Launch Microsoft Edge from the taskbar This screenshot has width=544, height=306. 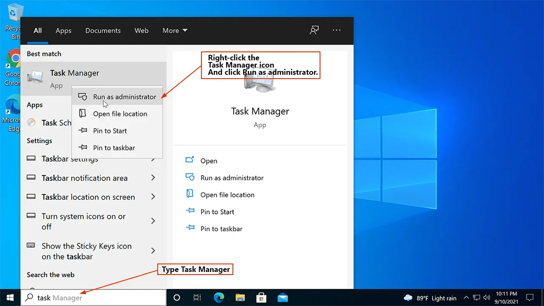pyautogui.click(x=220, y=297)
